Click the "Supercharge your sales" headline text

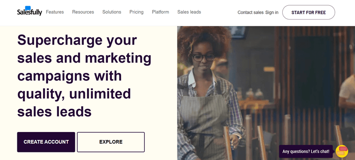click(84, 76)
